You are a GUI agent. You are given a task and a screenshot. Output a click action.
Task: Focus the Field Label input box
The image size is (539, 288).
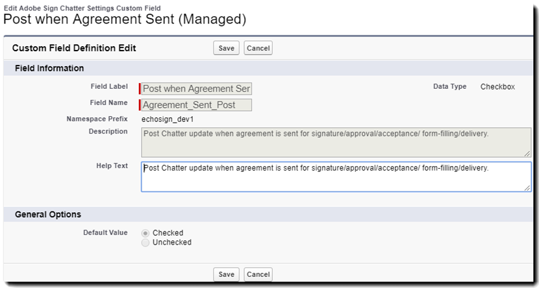[x=196, y=89]
